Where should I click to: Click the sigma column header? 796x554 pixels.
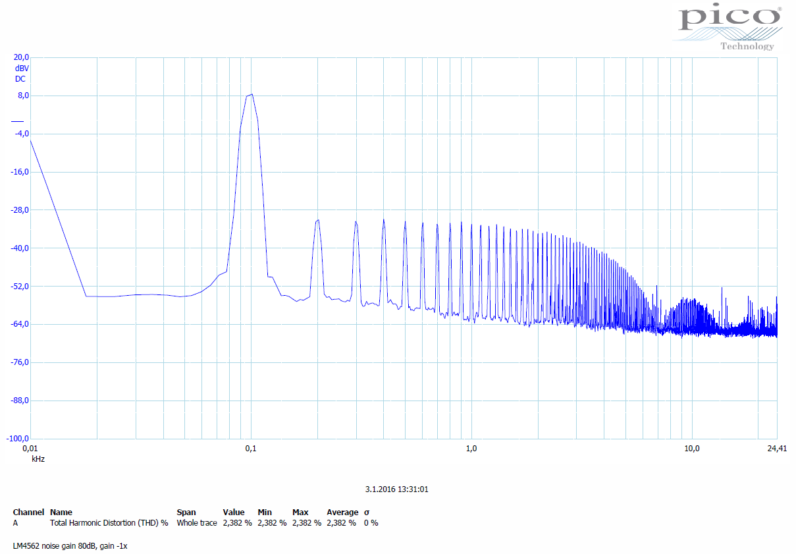367,512
